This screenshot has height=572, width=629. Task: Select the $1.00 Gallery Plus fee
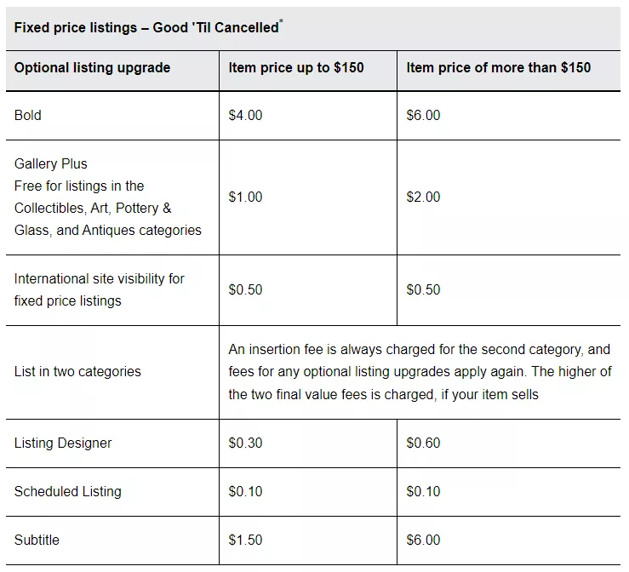coord(245,197)
